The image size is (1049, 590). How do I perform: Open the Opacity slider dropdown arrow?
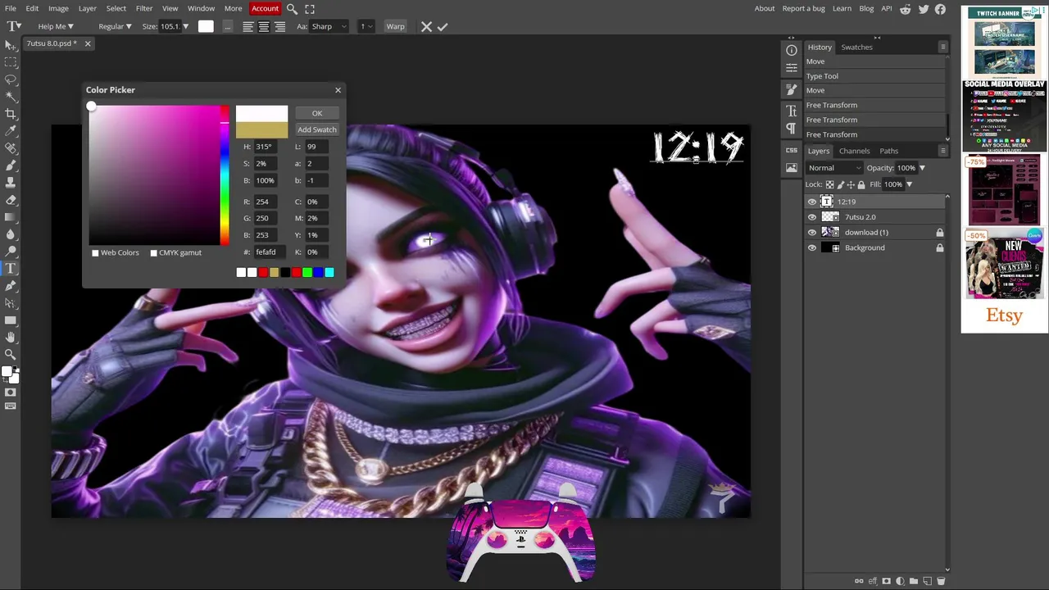pos(922,168)
